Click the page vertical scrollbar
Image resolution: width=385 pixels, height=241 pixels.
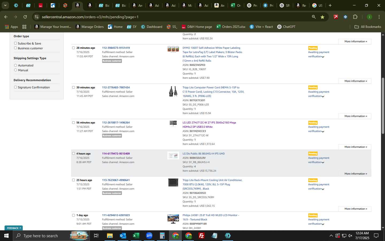click(383, 106)
